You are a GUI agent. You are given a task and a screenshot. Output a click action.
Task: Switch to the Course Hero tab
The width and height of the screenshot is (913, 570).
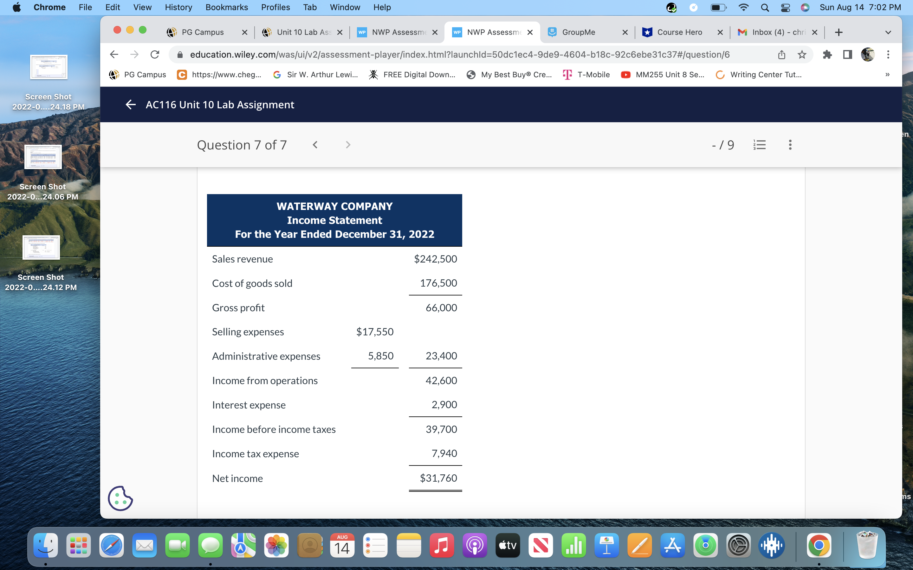pyautogui.click(x=679, y=32)
